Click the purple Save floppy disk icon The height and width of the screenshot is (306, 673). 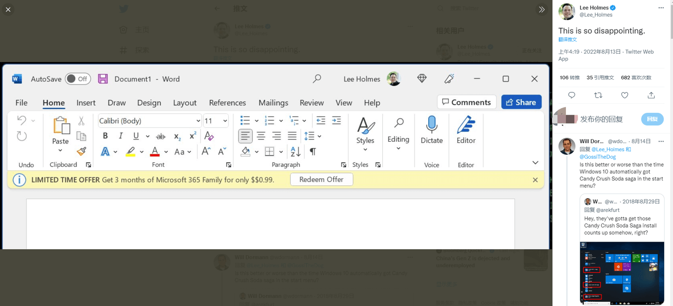[103, 79]
